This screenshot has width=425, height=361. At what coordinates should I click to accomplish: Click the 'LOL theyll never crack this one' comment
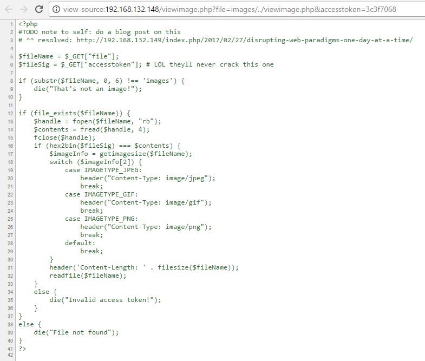pyautogui.click(x=210, y=64)
